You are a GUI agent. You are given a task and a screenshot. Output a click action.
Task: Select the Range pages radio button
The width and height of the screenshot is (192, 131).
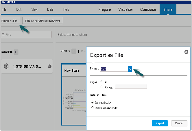[x=102, y=86]
